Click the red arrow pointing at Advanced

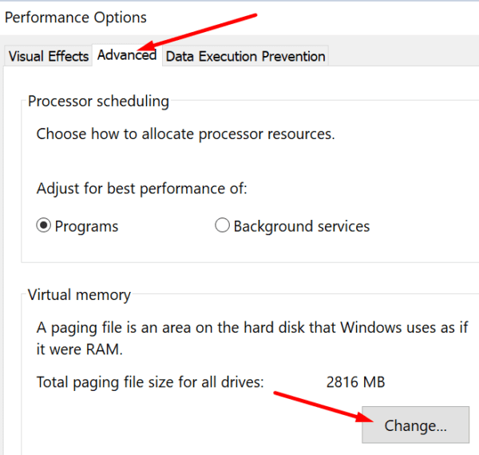pyautogui.click(x=208, y=32)
